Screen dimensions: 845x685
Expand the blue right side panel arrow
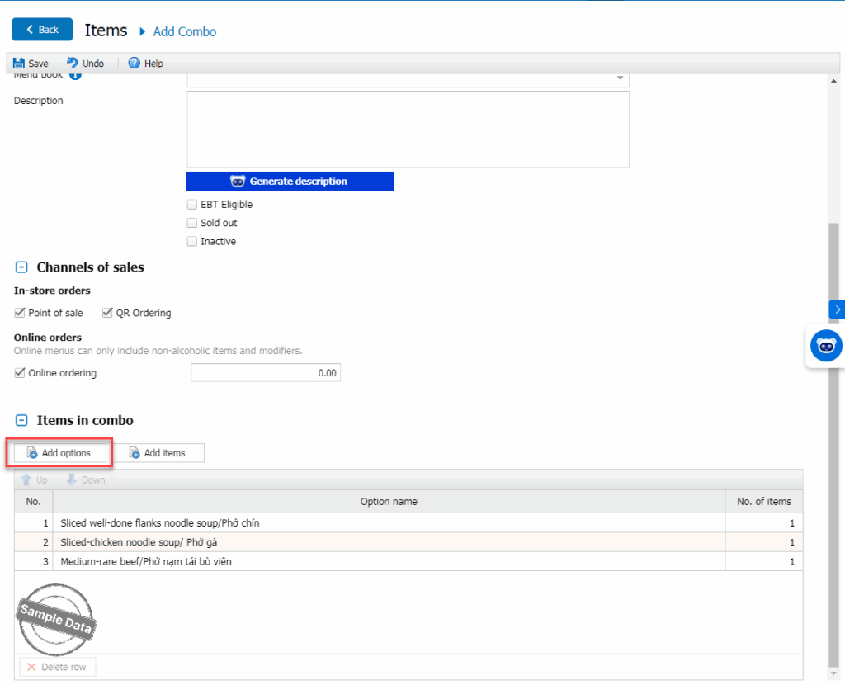click(837, 309)
